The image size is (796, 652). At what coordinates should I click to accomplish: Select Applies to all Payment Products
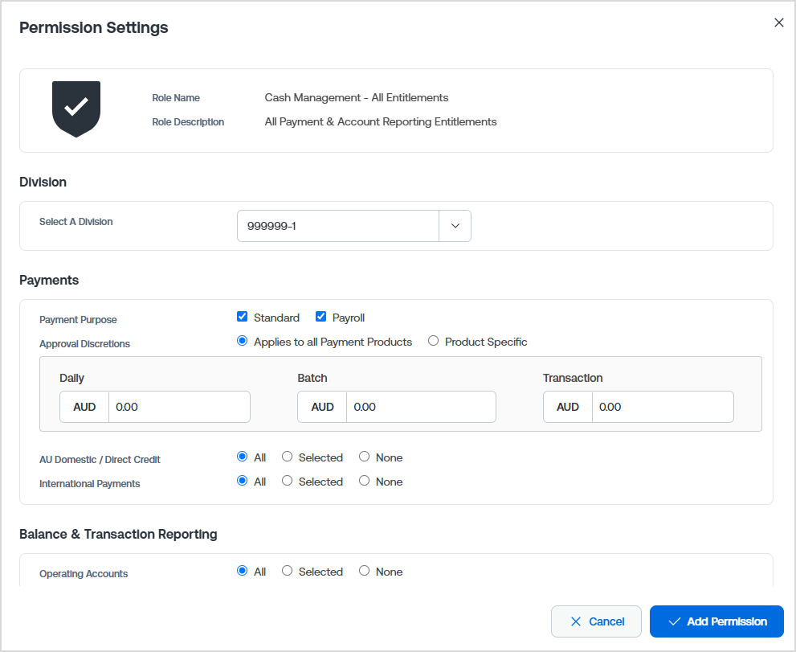coord(242,341)
